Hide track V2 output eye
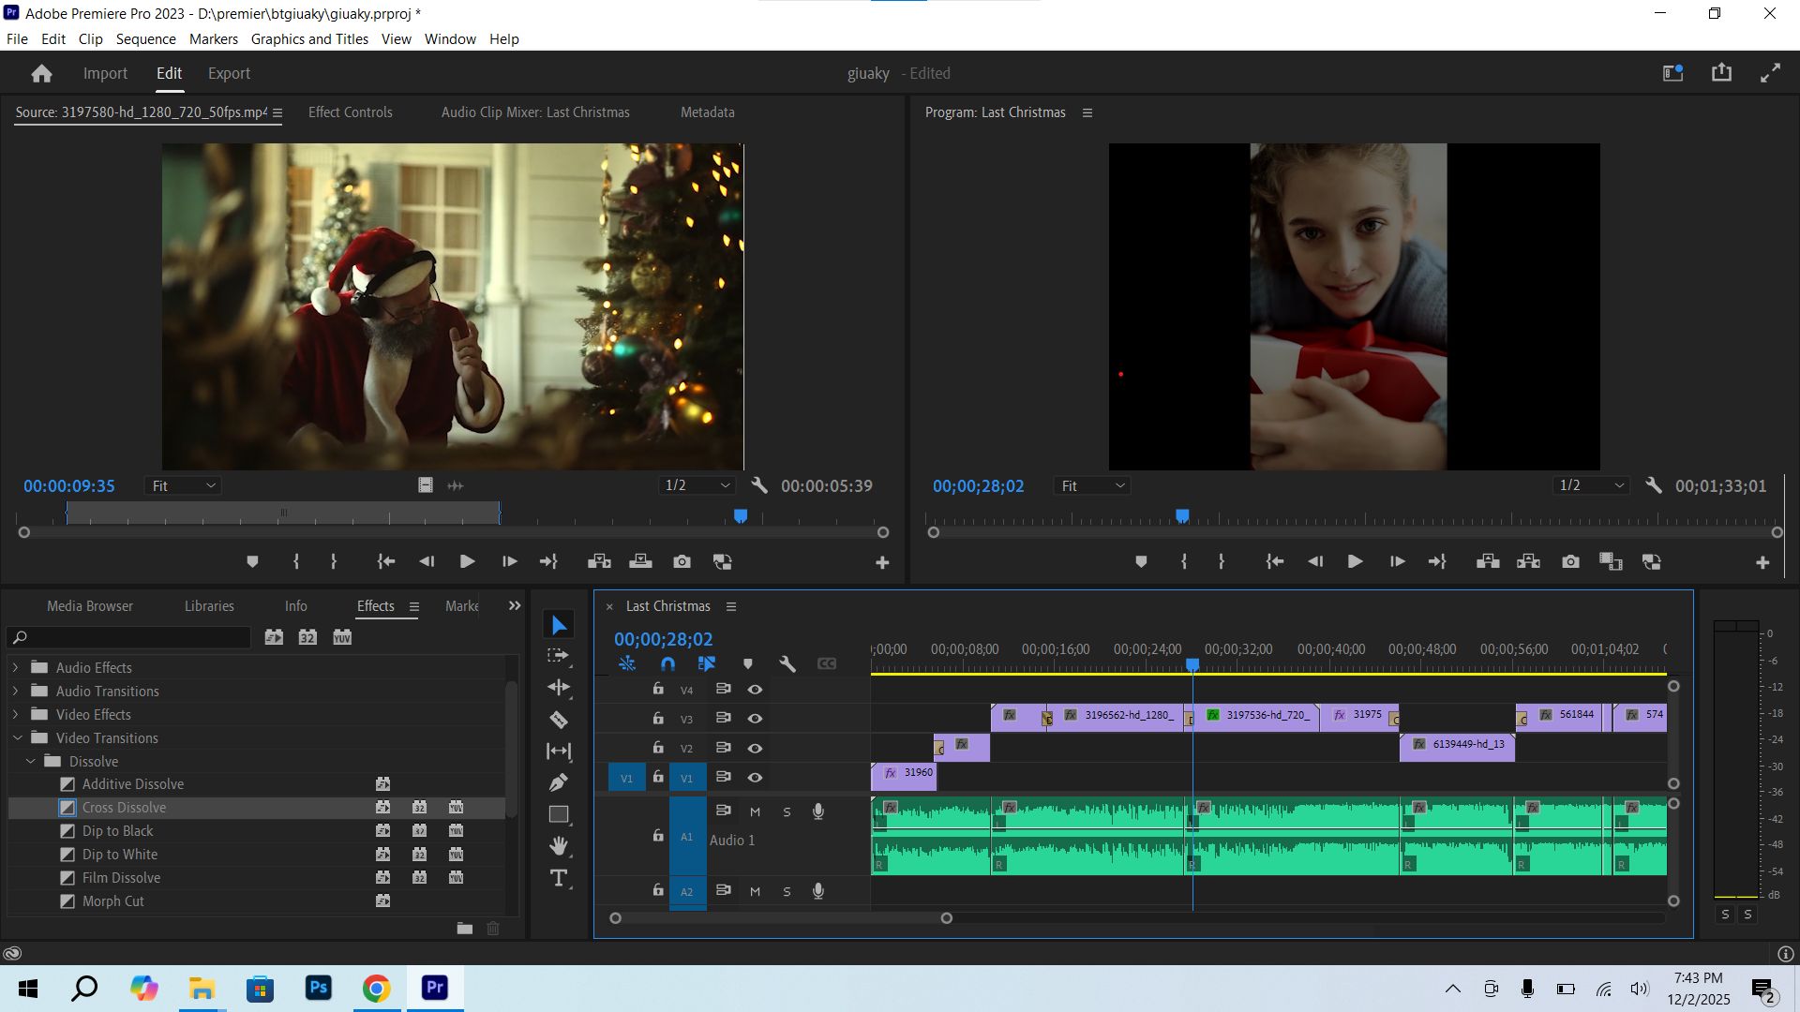Viewport: 1800px width, 1012px height. click(755, 748)
